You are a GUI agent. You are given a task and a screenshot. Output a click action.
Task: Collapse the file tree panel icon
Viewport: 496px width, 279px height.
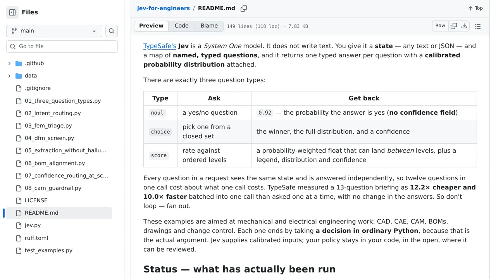coord(12,12)
